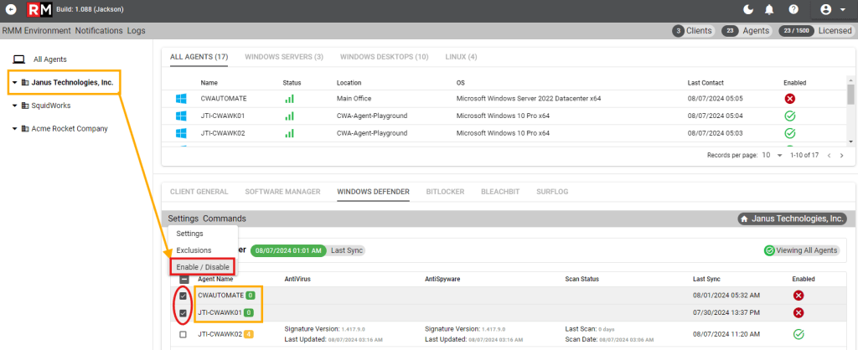Click Windows logo icon for JTI-CWAWK01 row
Screen dimensions: 858x350
point(181,116)
